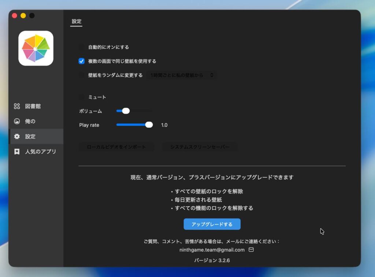Select the 設定 tab at top

coord(77,22)
